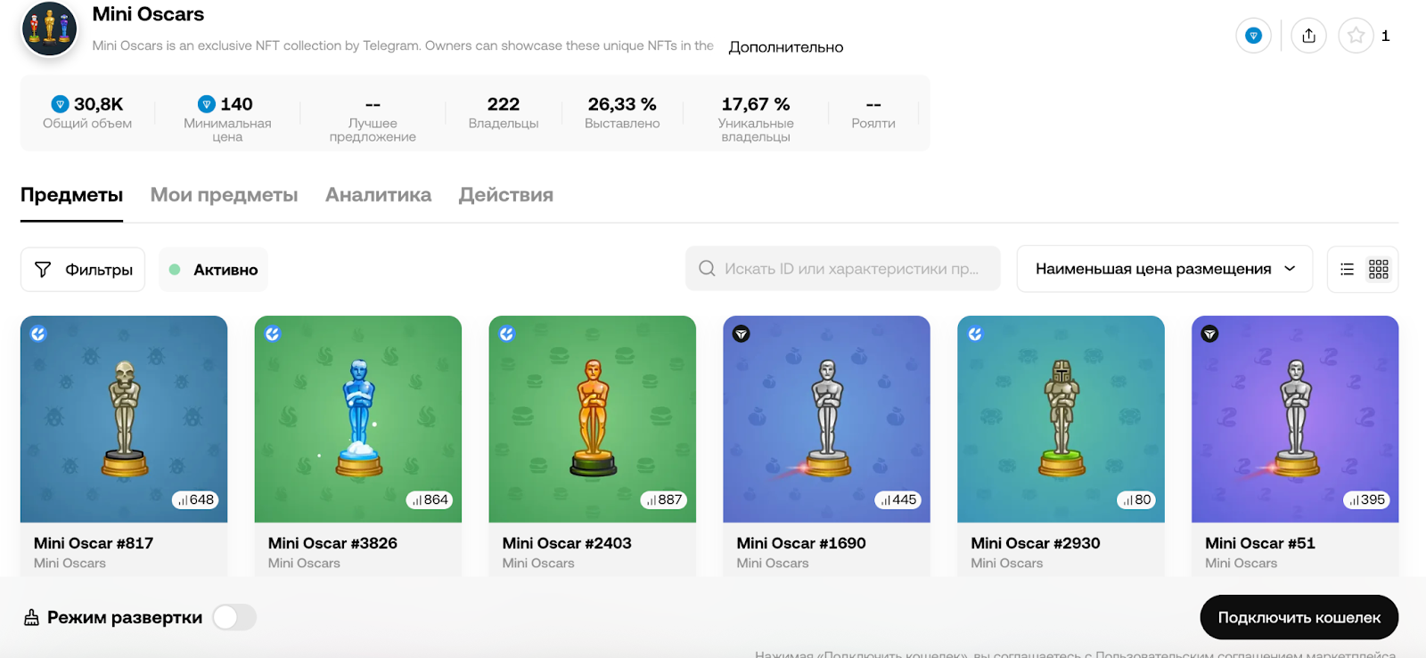Click the Mini Oscars page title
1426x658 pixels.
click(148, 14)
